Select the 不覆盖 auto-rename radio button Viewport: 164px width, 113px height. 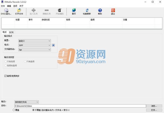pos(33,110)
